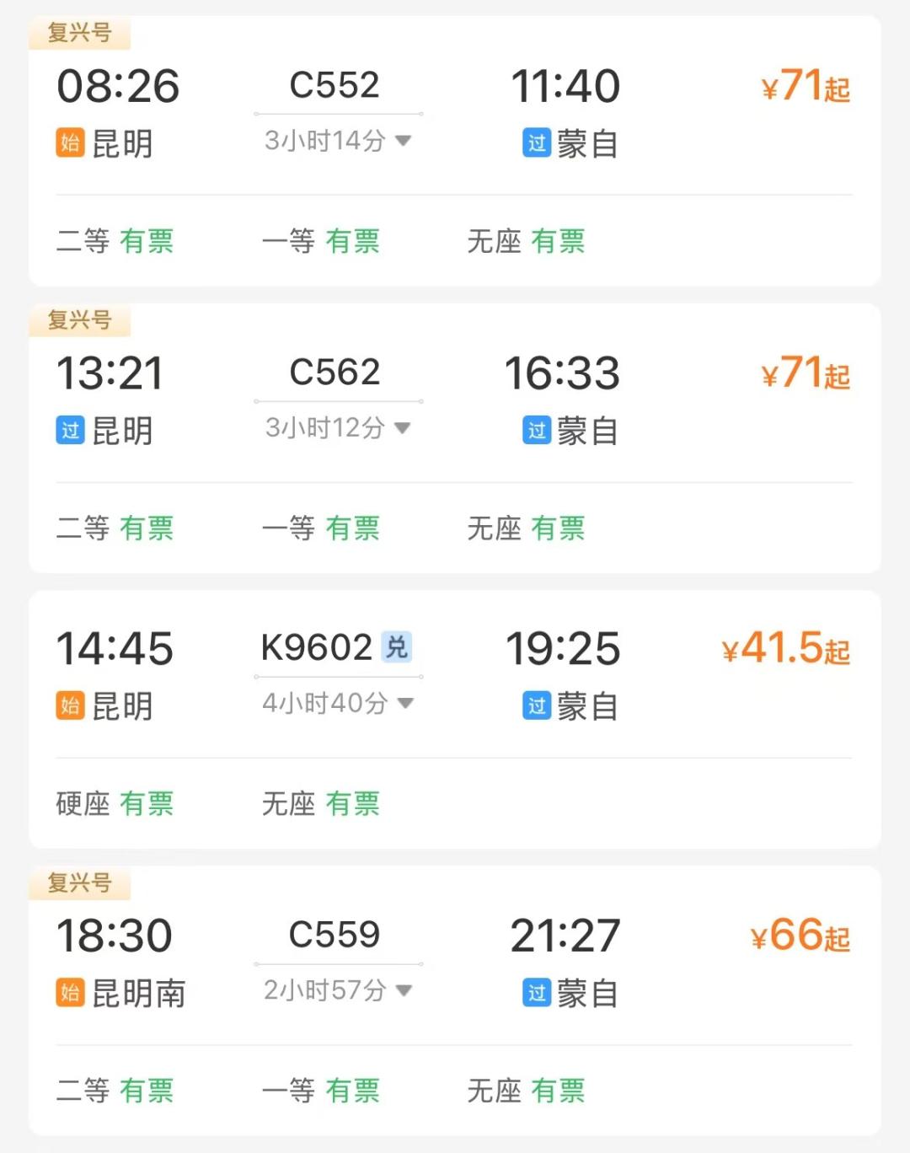This screenshot has width=910, height=1153.
Task: Click the 始 icon beside 14:45 昆明
Action: tap(70, 705)
